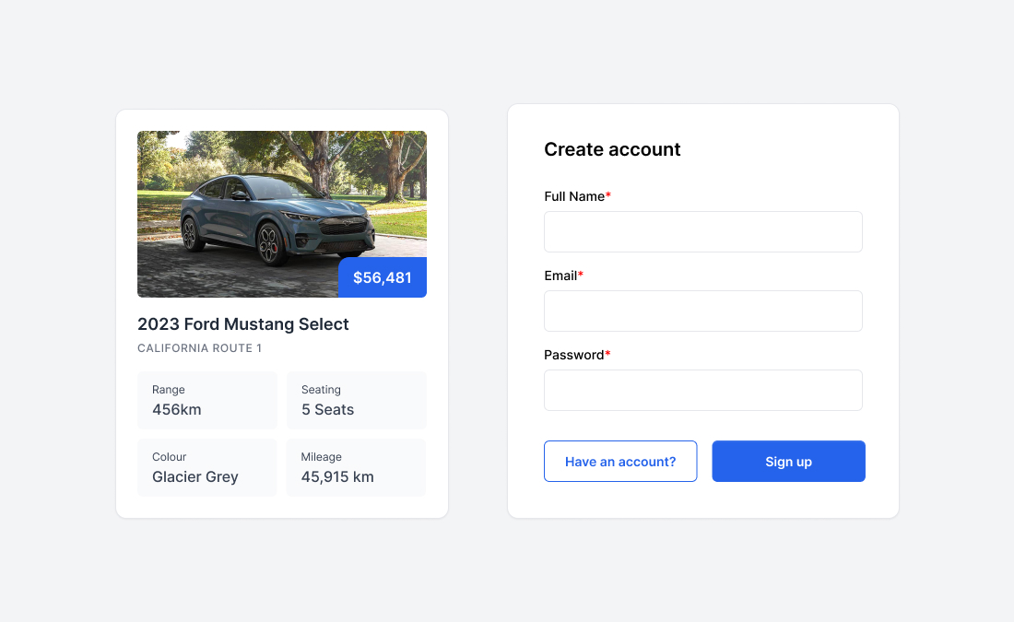Click the $56,481 price badge
Screen dimensions: 1014x622
383,277
